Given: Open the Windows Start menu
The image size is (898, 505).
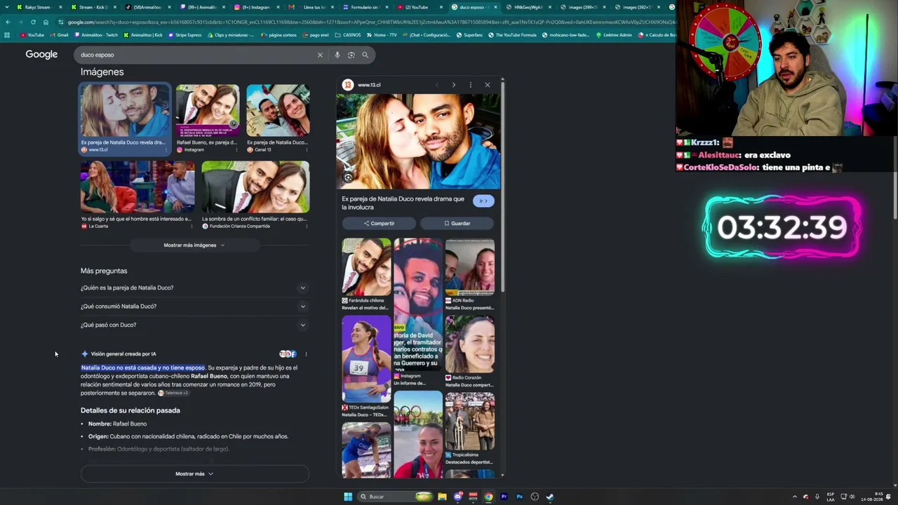Looking at the screenshot, I should pos(347,497).
